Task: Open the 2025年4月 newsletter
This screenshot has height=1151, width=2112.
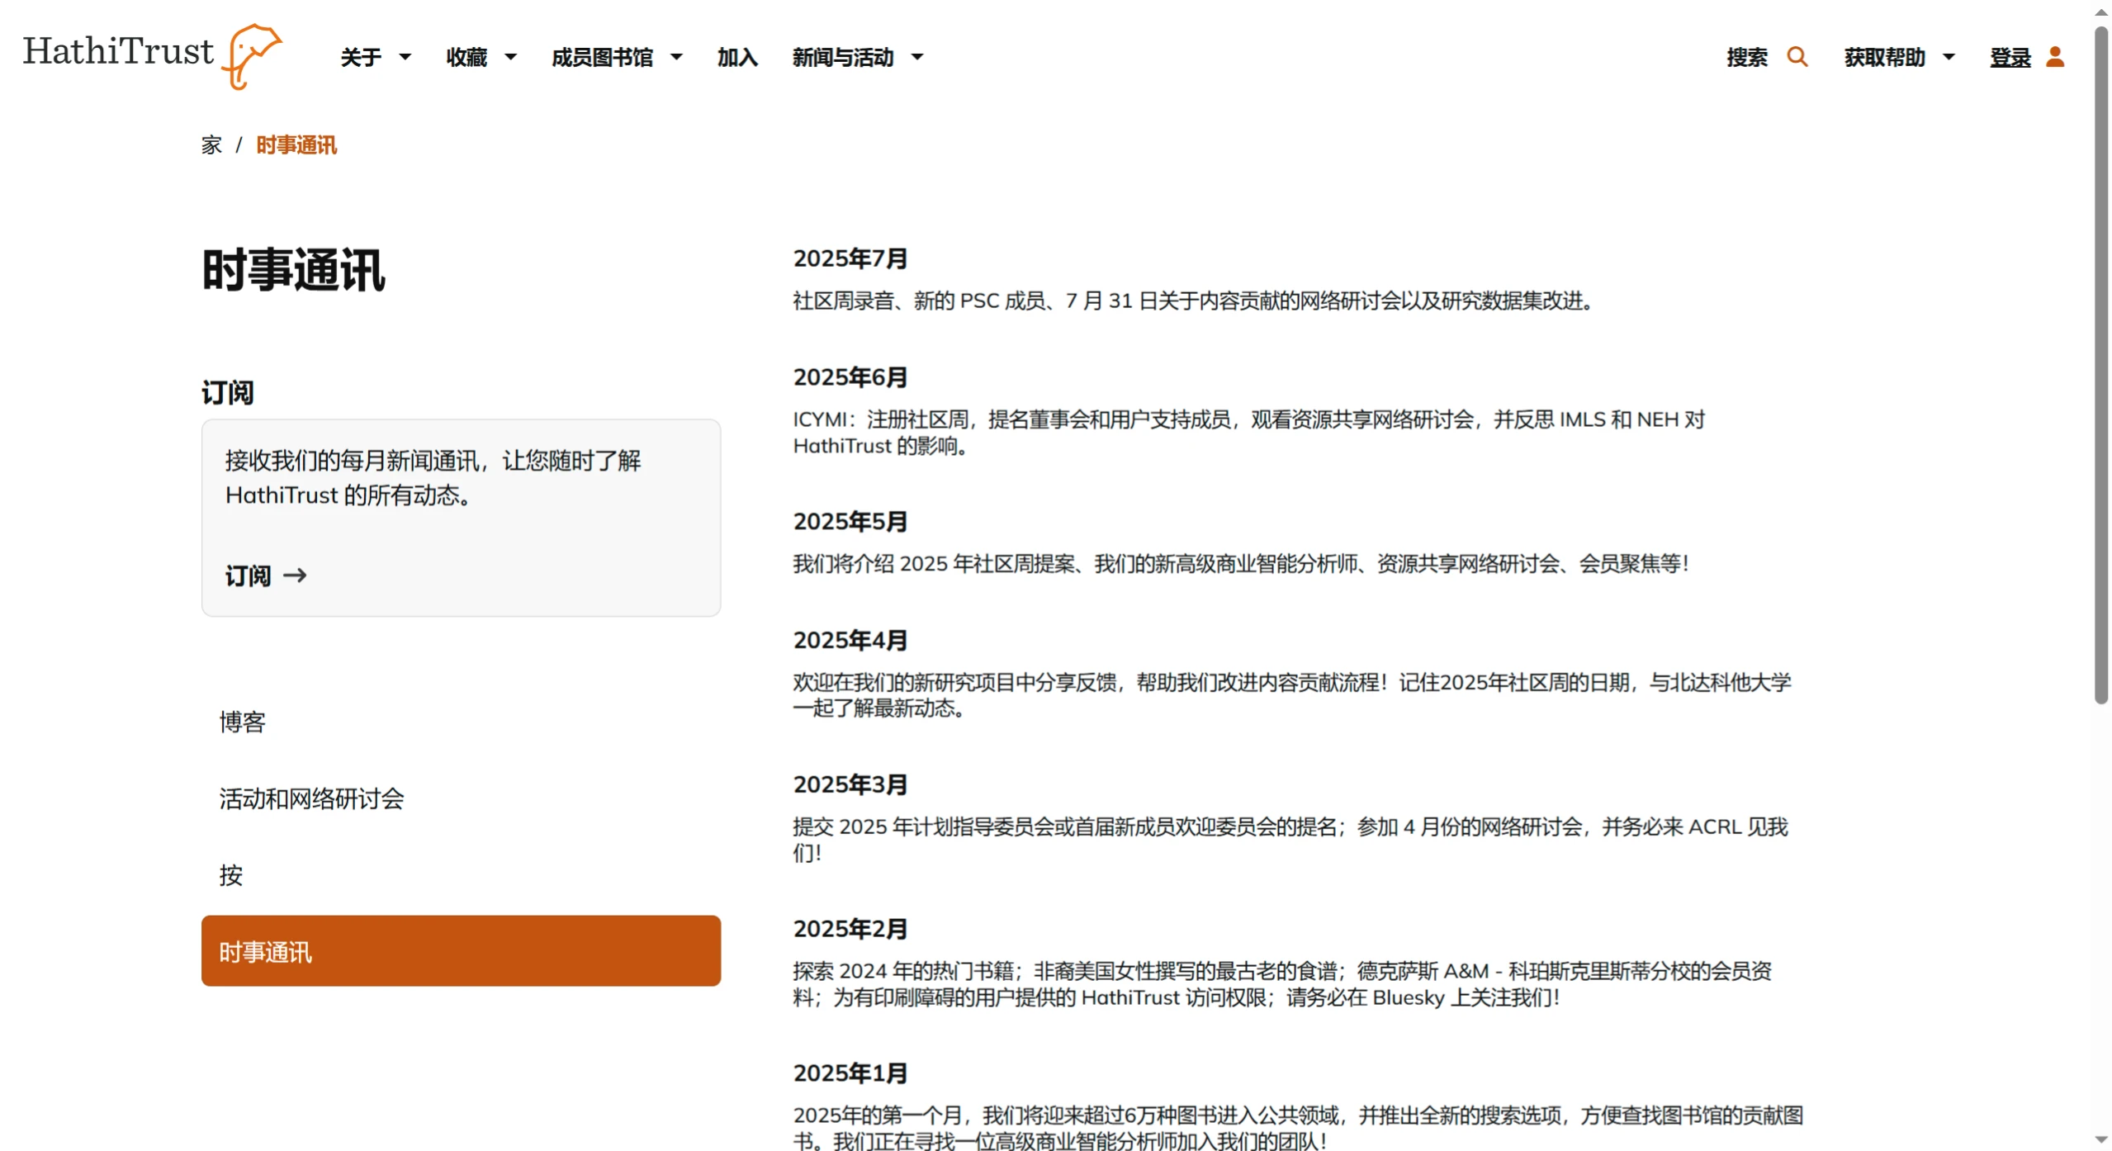Action: 850,641
